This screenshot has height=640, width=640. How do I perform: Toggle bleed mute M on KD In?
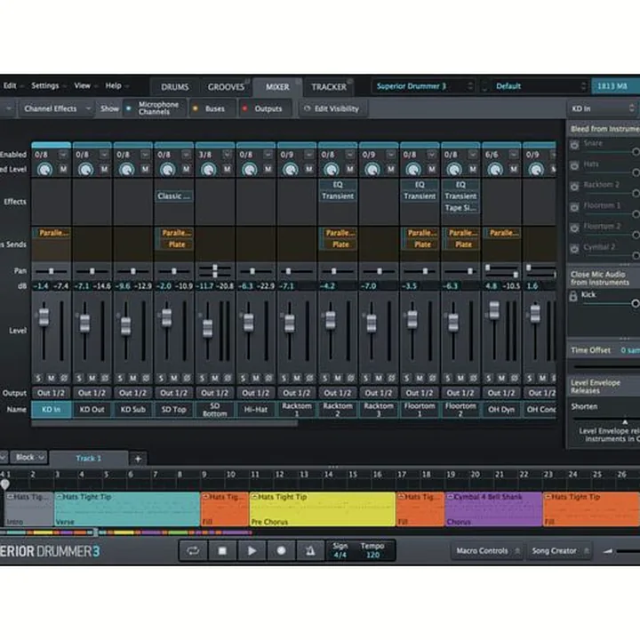click(x=63, y=169)
